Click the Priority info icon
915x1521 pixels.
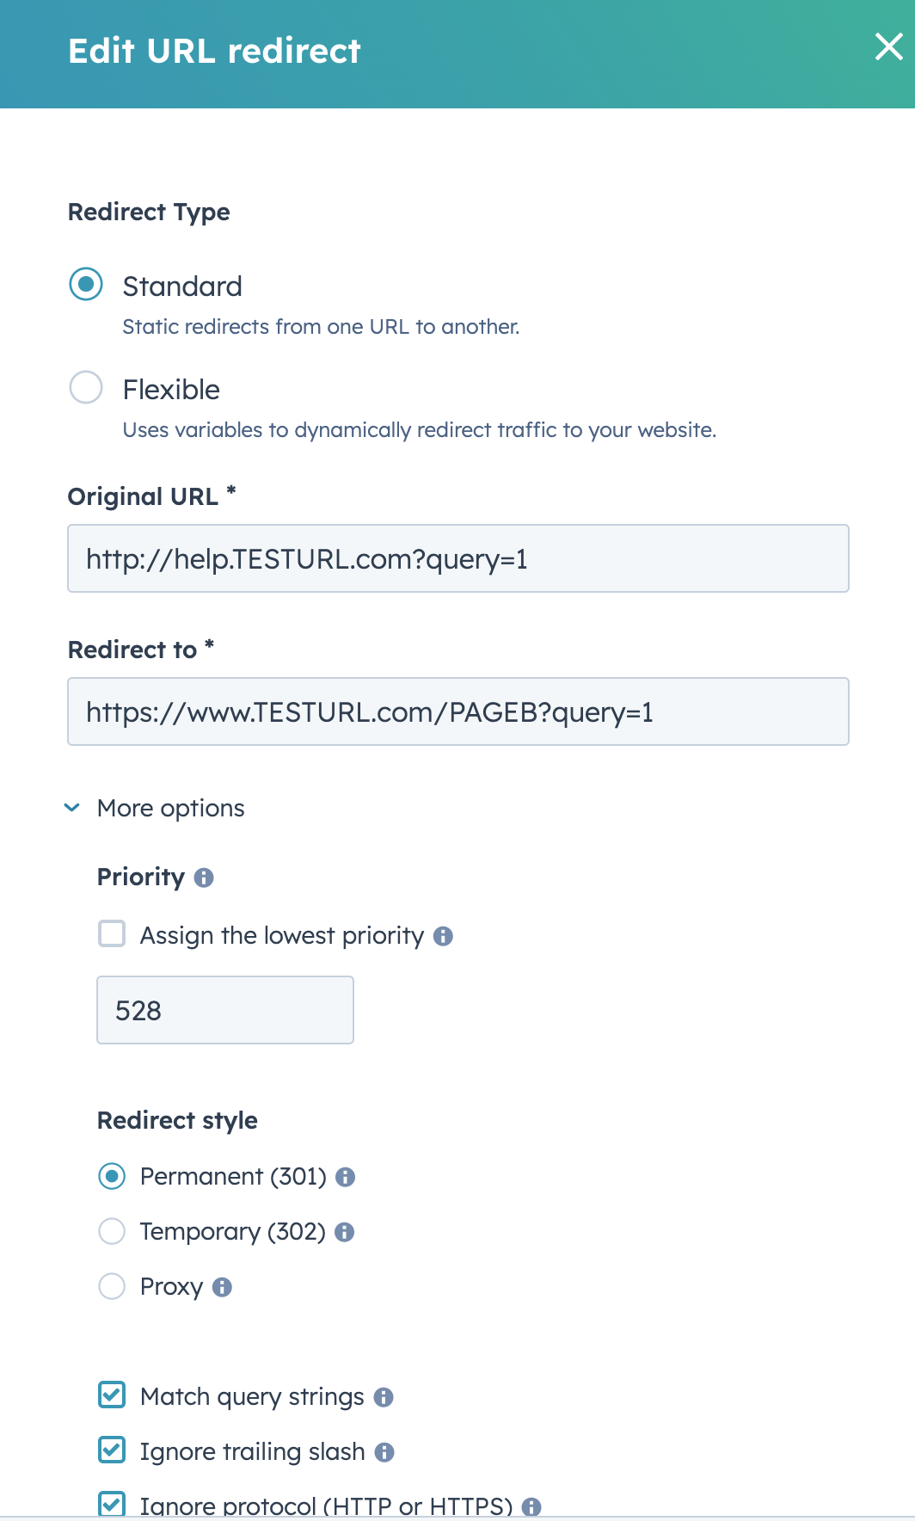(x=203, y=878)
